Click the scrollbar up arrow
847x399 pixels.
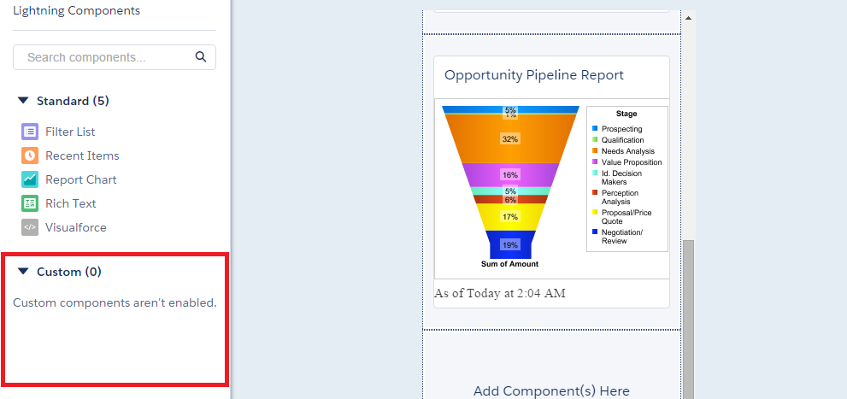(689, 17)
